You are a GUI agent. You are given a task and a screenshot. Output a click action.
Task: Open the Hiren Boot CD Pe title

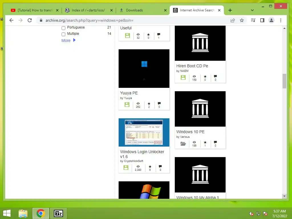[x=192, y=66]
